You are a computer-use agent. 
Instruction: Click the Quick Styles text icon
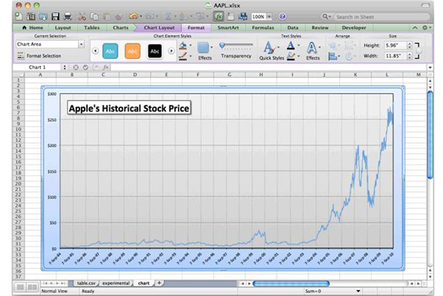[x=271, y=50]
